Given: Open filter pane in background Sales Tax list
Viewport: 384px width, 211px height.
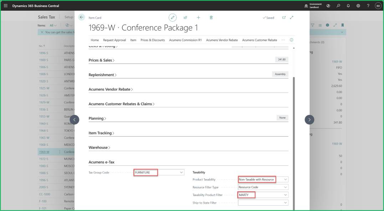Looking at the screenshot, I should click(313, 25).
